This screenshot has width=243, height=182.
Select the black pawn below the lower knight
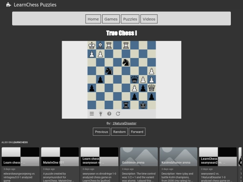point(100,79)
